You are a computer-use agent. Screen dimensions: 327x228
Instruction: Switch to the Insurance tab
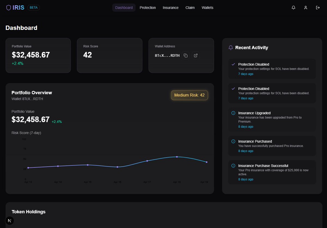[x=171, y=8]
